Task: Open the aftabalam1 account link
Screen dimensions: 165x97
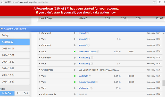Action: point(84,88)
